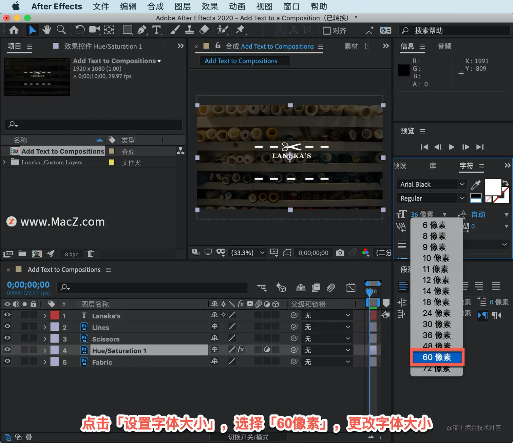Image resolution: width=513 pixels, height=443 pixels.
Task: Open the 合成 menu
Action: pos(155,6)
